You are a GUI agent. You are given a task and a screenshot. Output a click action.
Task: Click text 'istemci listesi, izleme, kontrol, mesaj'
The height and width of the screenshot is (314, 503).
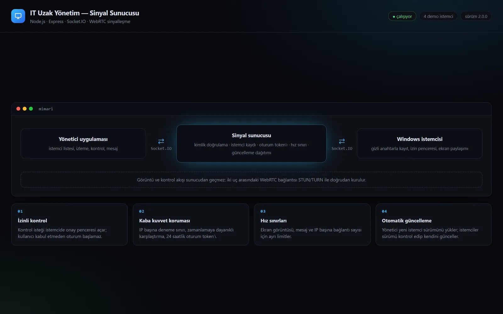(83, 149)
